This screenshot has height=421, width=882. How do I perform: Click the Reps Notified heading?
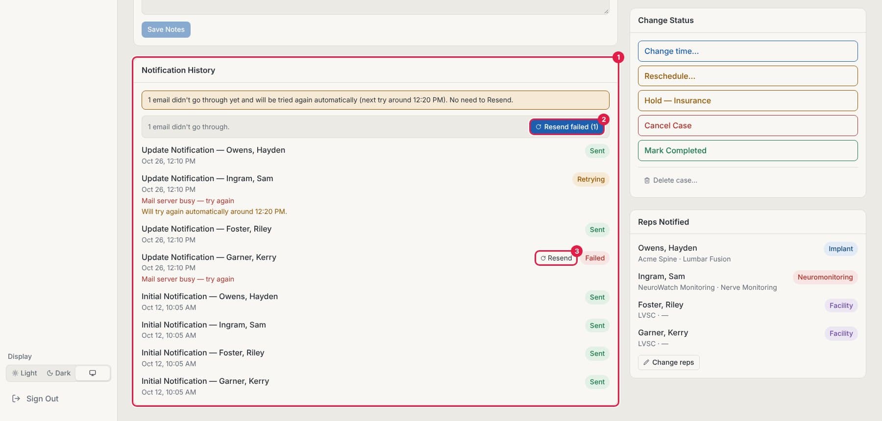[x=663, y=222]
